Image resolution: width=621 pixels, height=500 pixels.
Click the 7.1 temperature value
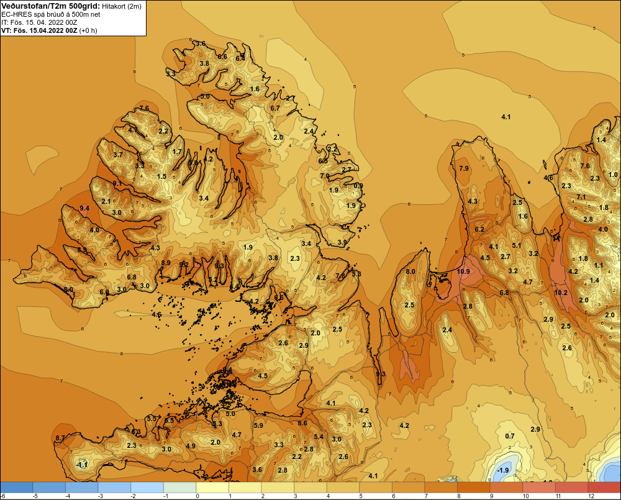pyautogui.click(x=581, y=197)
